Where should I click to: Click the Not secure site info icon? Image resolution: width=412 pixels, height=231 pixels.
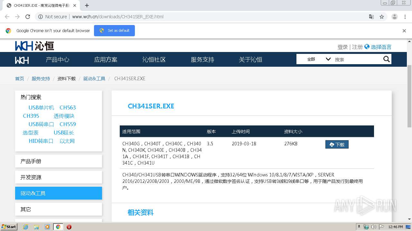(41, 17)
